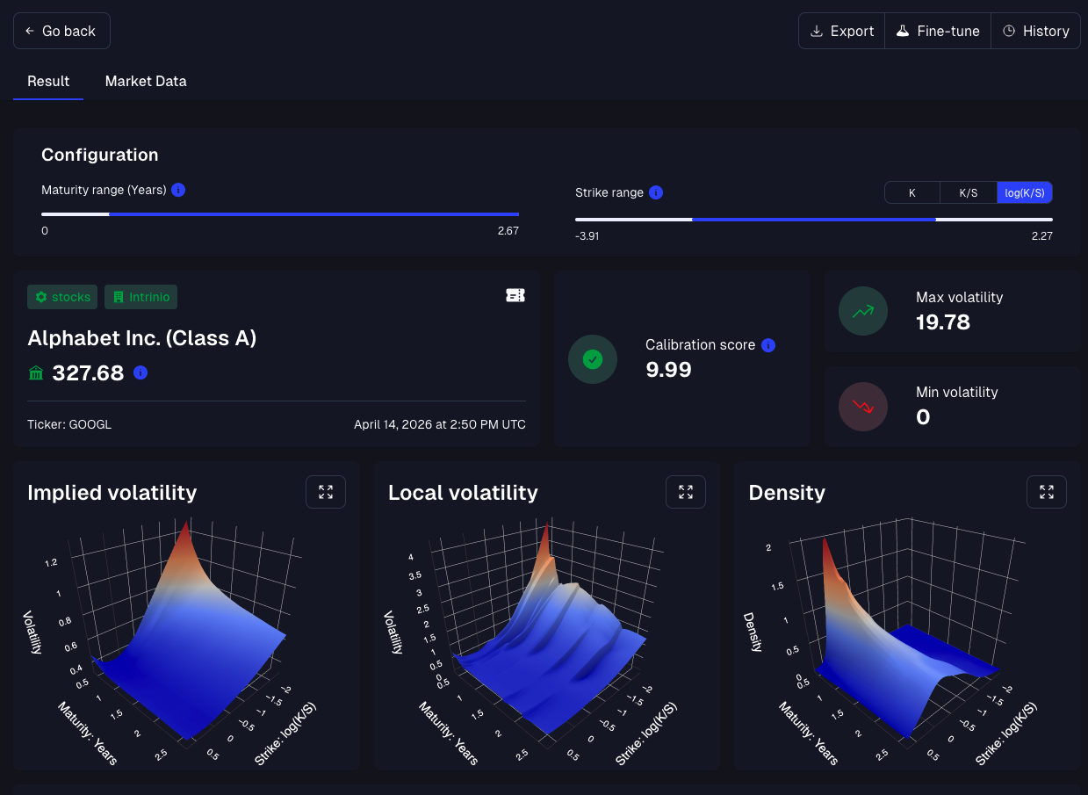This screenshot has width=1088, height=795.
Task: Select the K strike unit
Action: 912,192
